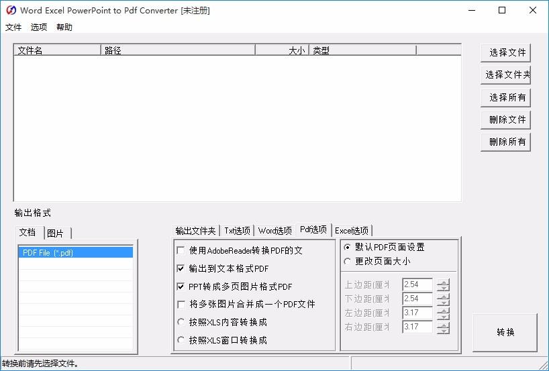Select 更改页面大小 radio button
Screen dimensions: 549x371
point(348,262)
